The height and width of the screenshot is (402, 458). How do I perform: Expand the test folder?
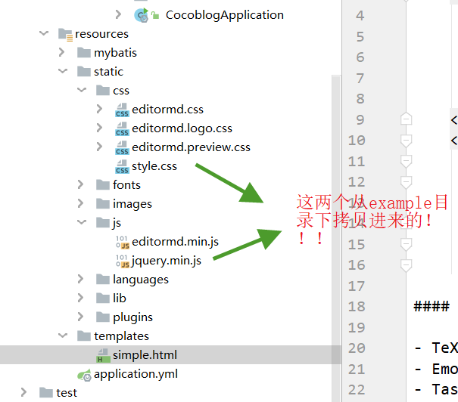tap(23, 392)
